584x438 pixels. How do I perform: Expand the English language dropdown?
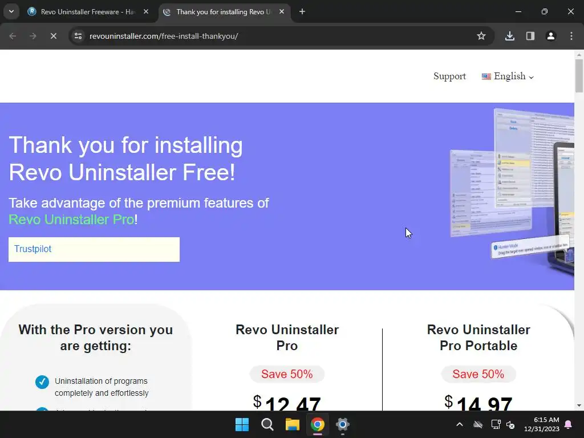click(x=508, y=76)
